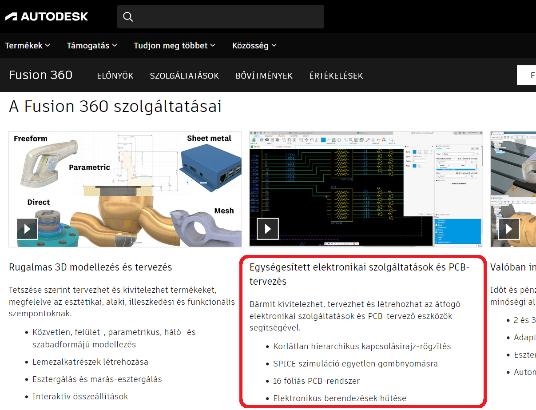Click the heading "Rugalmas 3D modellezés és tervezés"
Screen dimensions: 536x410
[x=91, y=267]
